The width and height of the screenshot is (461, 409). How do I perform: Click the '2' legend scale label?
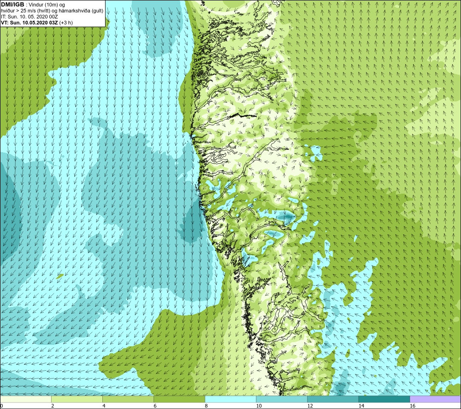[53, 406]
